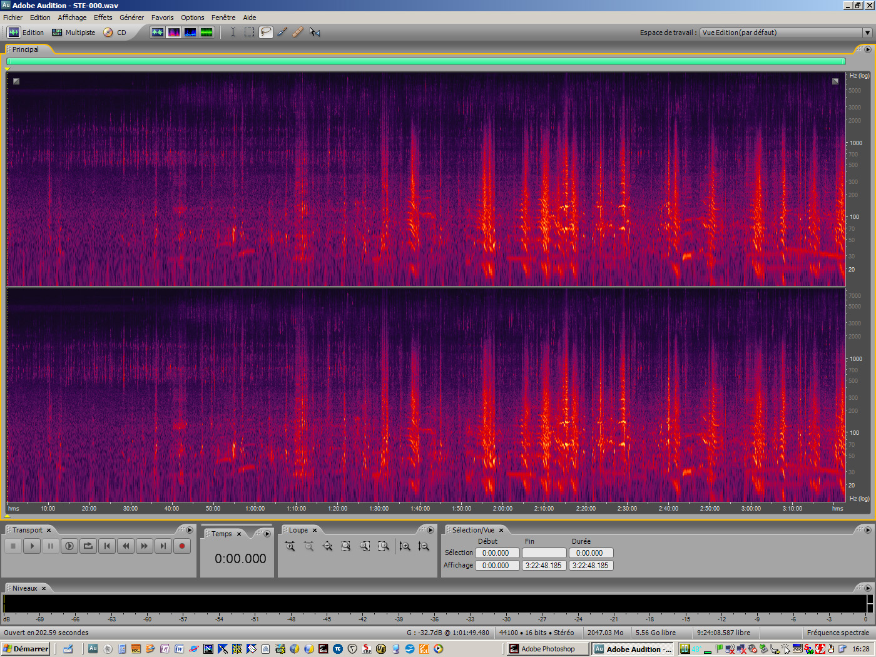The height and width of the screenshot is (657, 876).
Task: Edit the Sélection Début time field
Action: tap(497, 553)
